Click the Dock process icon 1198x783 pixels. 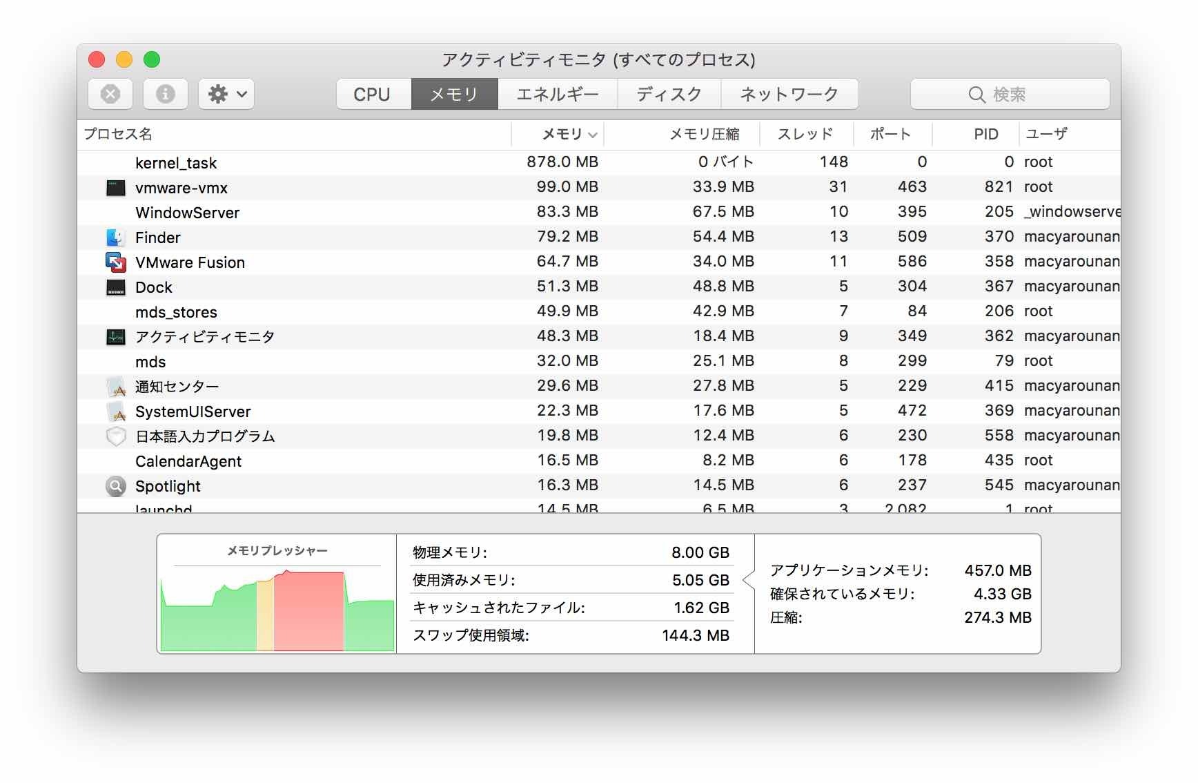pyautogui.click(x=116, y=287)
